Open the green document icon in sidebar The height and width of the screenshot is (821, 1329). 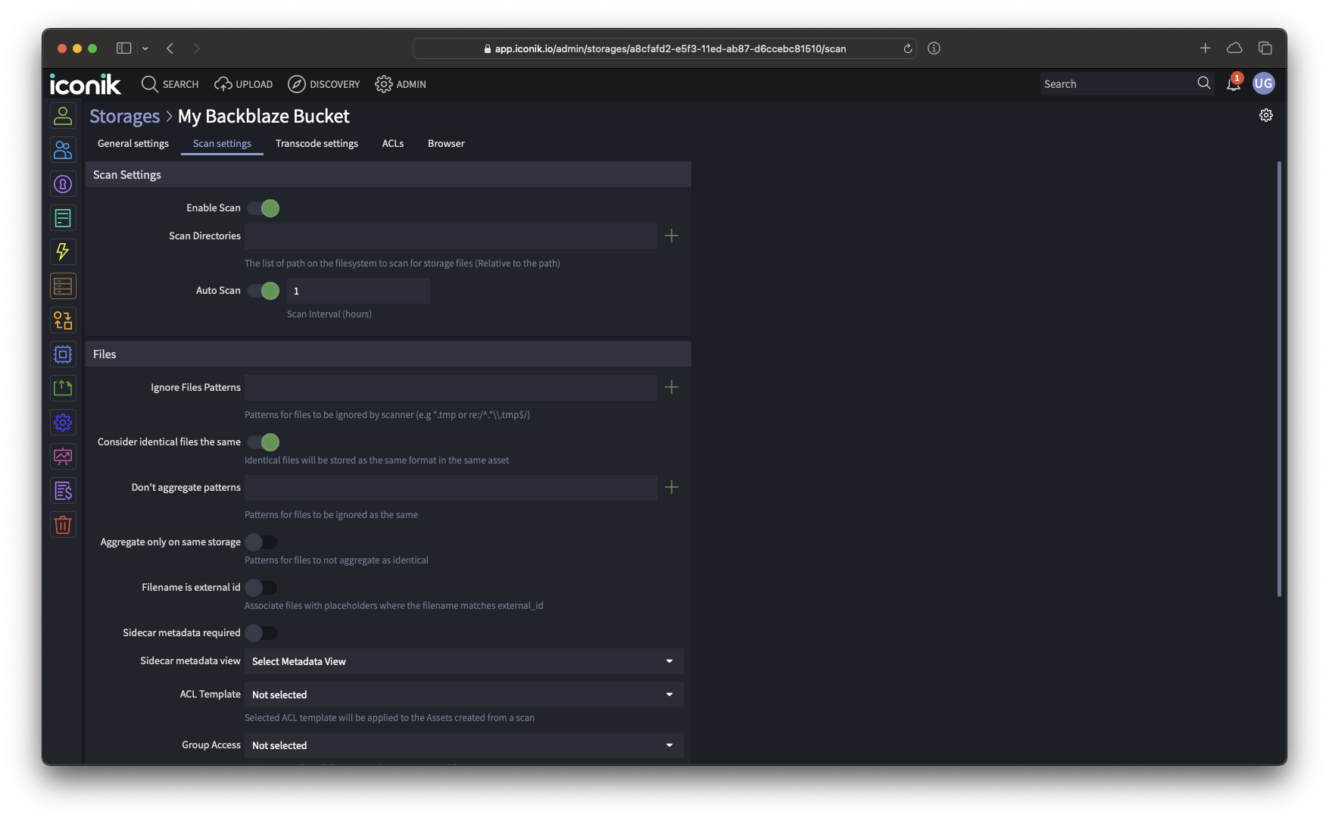tap(63, 218)
